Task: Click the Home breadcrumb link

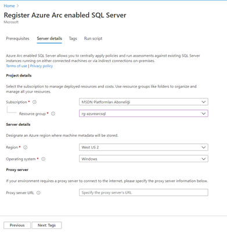Action: [9, 6]
